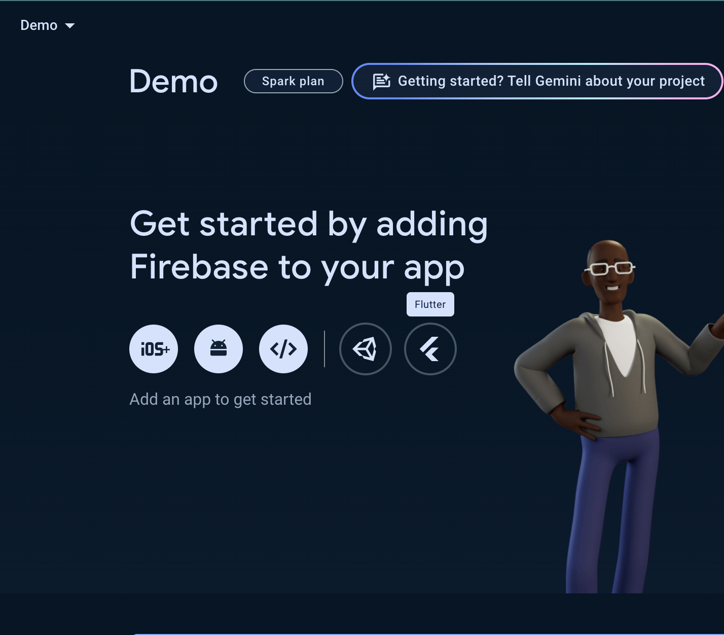Click 'Getting started? Tell Gemini about your project'
724x635 pixels.
551,81
